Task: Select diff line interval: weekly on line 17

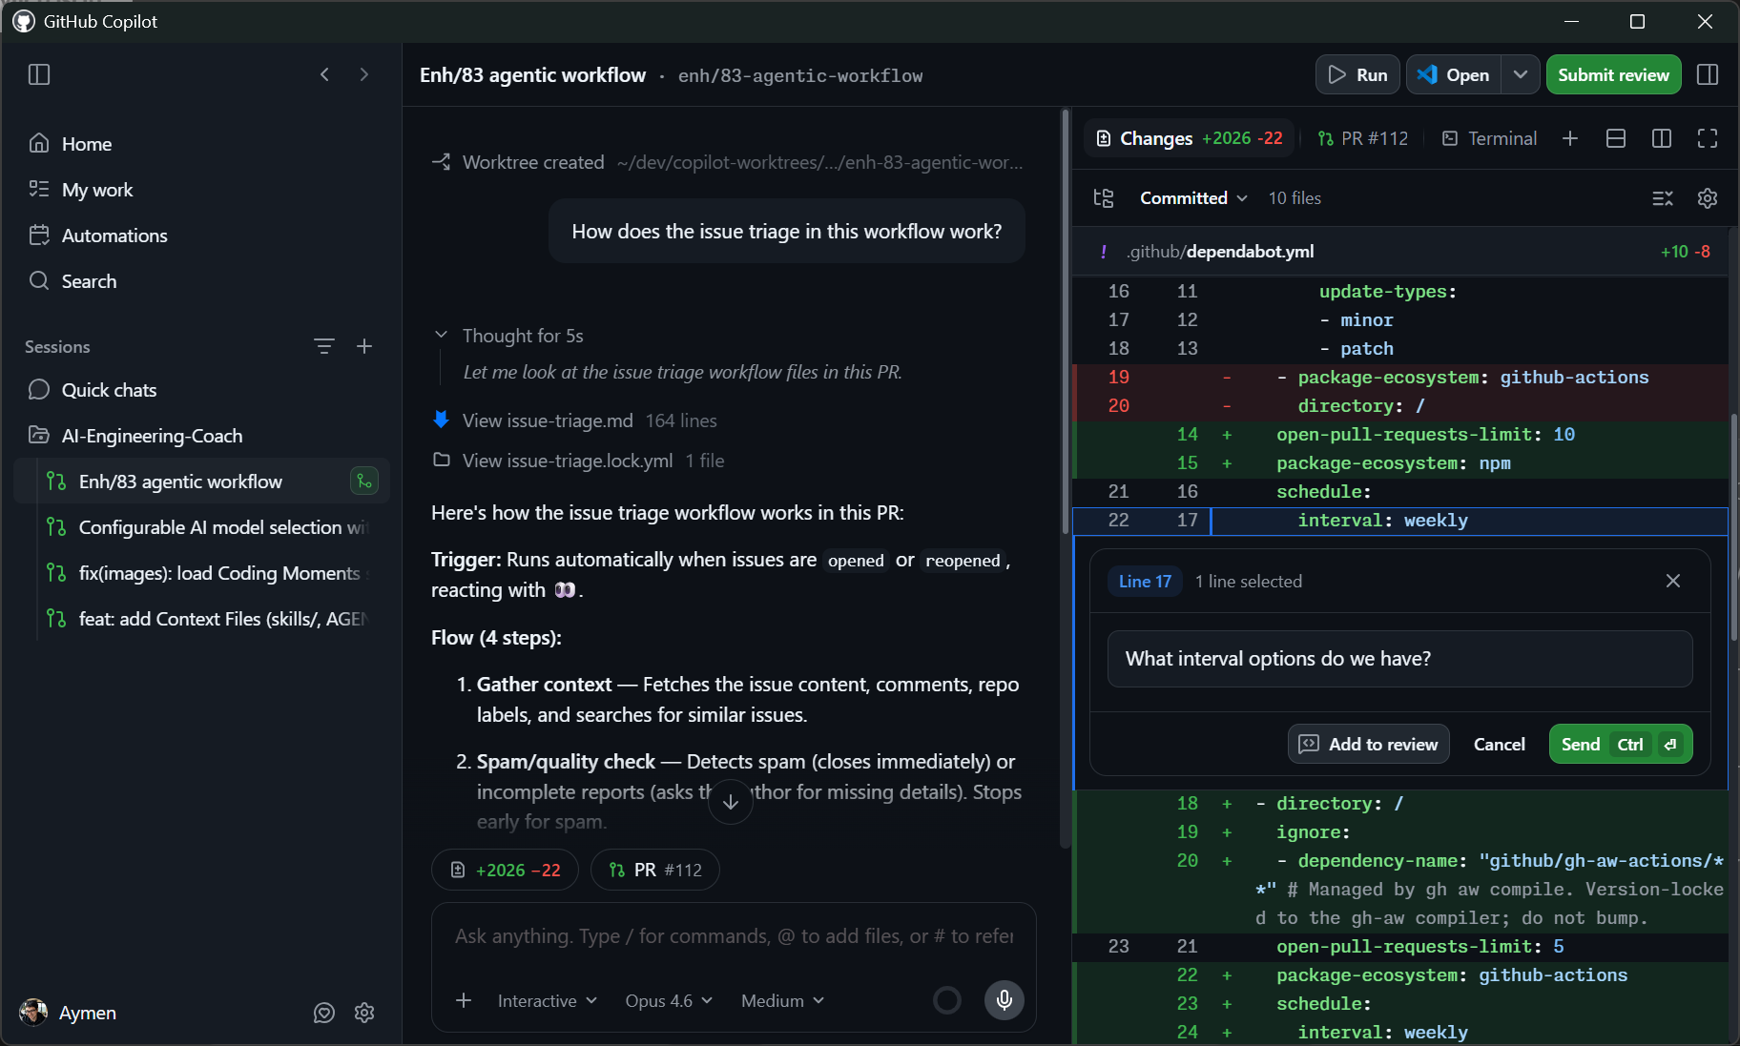Action: 1400,521
